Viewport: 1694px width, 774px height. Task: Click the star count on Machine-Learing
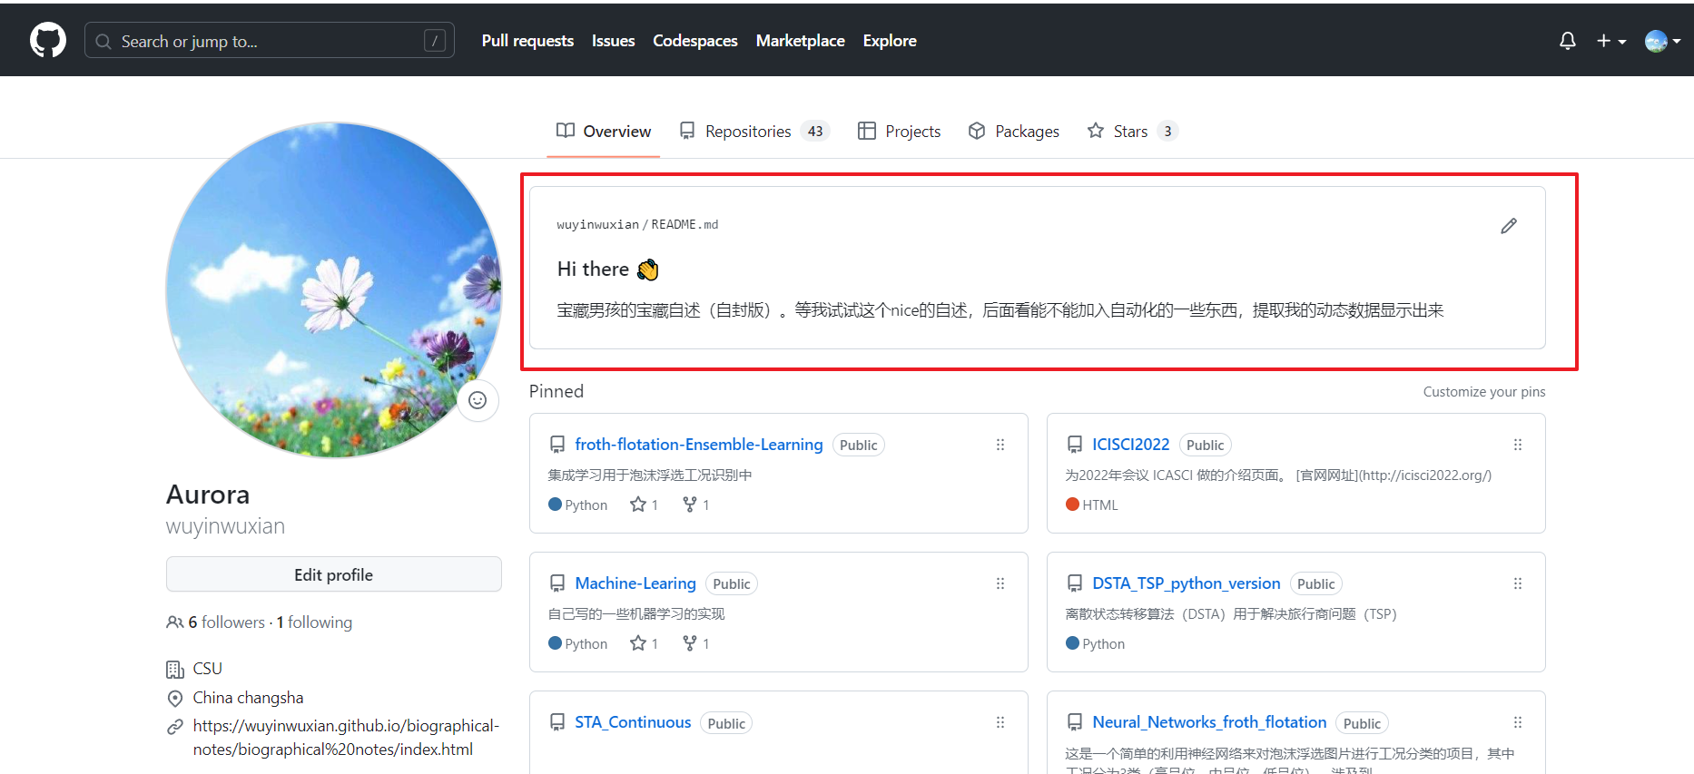click(644, 643)
